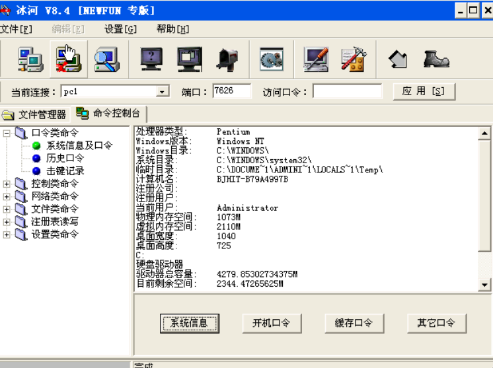Click the info panel scrollbar up arrow
Screen dimensions: 493x368
pos(484,133)
